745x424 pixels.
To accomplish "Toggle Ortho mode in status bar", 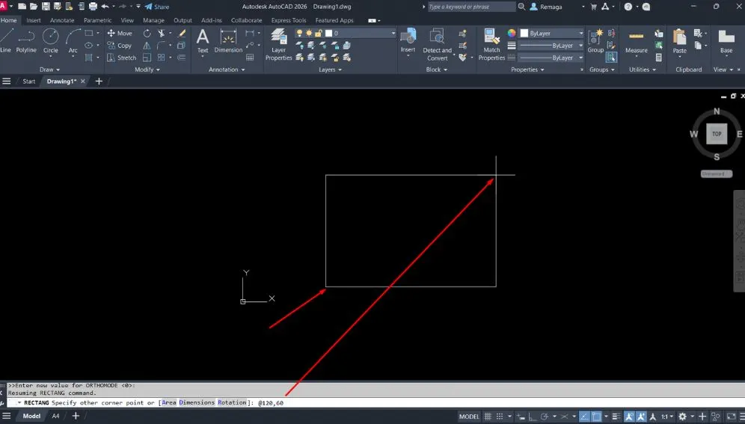I will point(530,417).
